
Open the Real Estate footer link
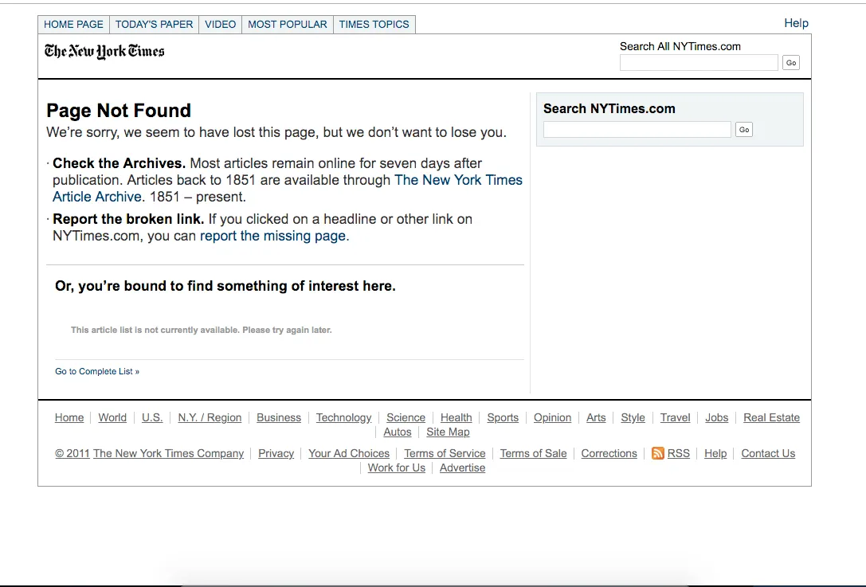tap(771, 417)
